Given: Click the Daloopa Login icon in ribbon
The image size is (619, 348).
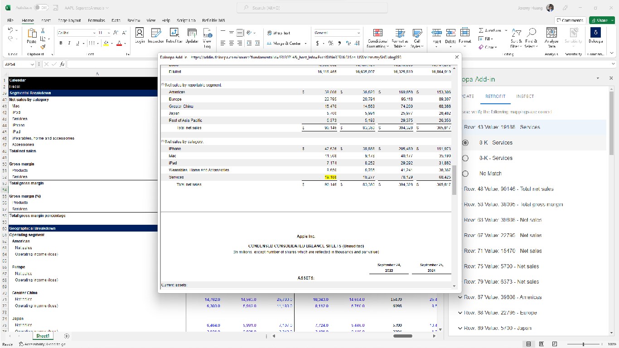Looking at the screenshot, I should [140, 35].
